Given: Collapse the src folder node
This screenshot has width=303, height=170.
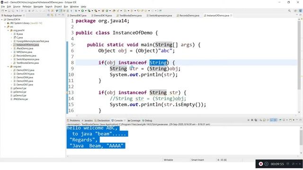Looking at the screenshot, I should (5, 27).
